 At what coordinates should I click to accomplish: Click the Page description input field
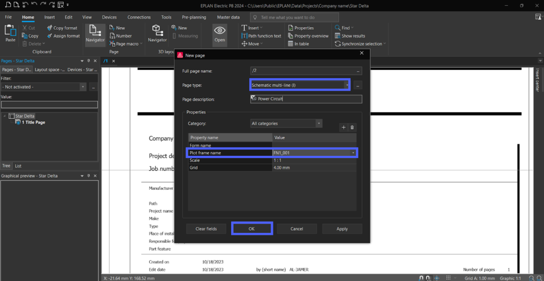(306, 99)
